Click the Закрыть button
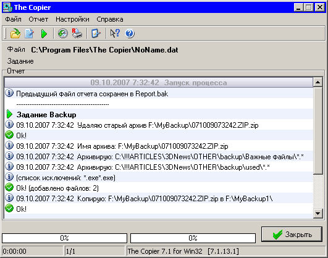Image resolution: width=328 pixels, height=258 pixels. click(x=292, y=235)
